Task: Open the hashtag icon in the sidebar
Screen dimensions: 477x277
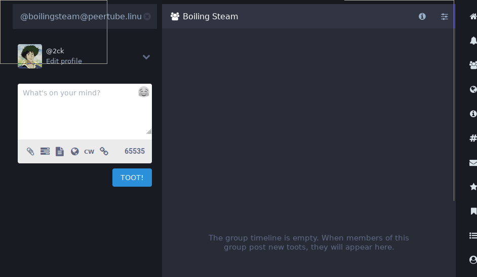Action: [x=473, y=138]
